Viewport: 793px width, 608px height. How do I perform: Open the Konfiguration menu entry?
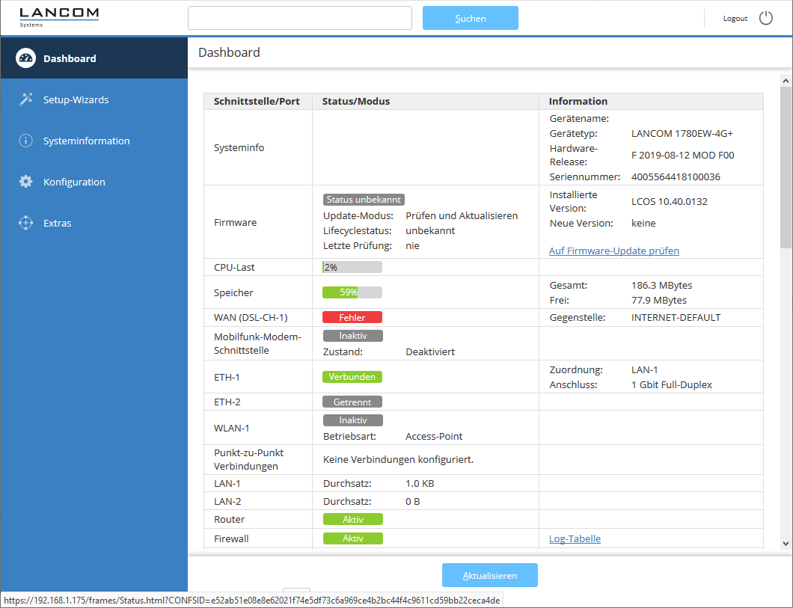click(74, 182)
